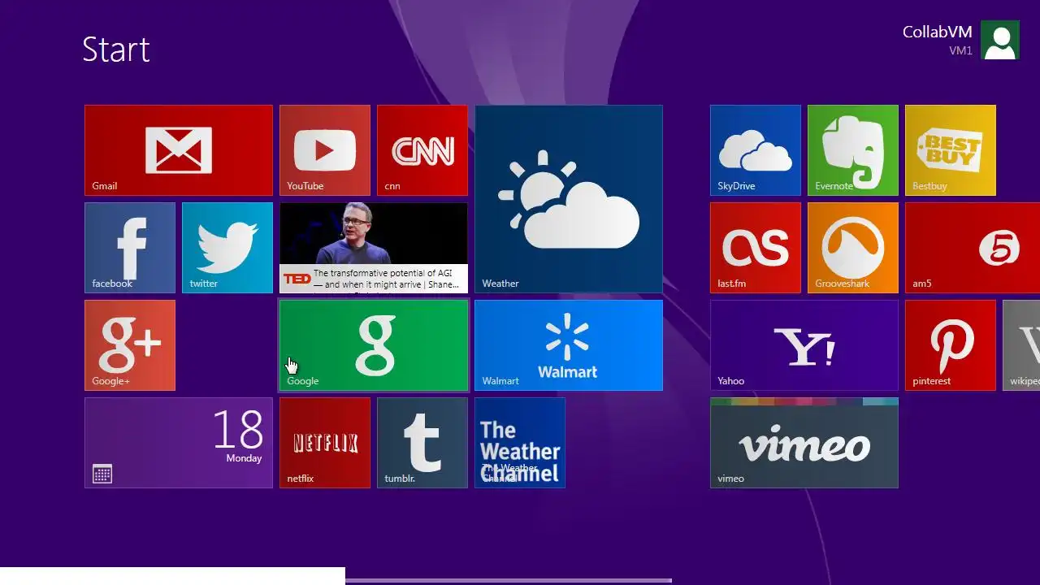Launch the netflix tile

point(325,443)
